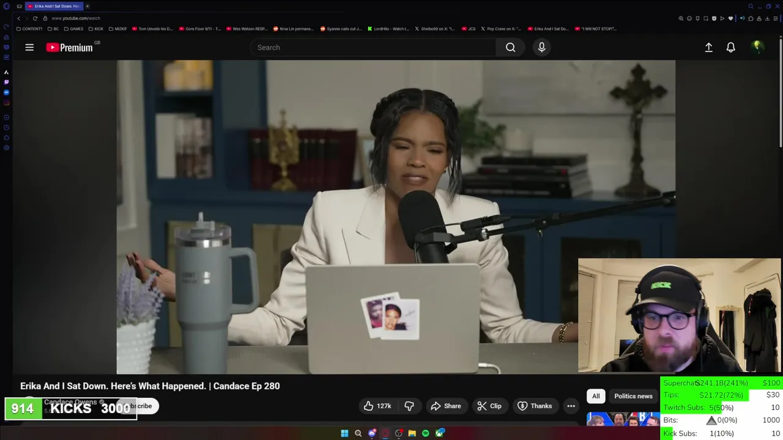The width and height of the screenshot is (783, 440).
Task: Open the Gore Floor 9/11 bookmark
Action: [200, 29]
